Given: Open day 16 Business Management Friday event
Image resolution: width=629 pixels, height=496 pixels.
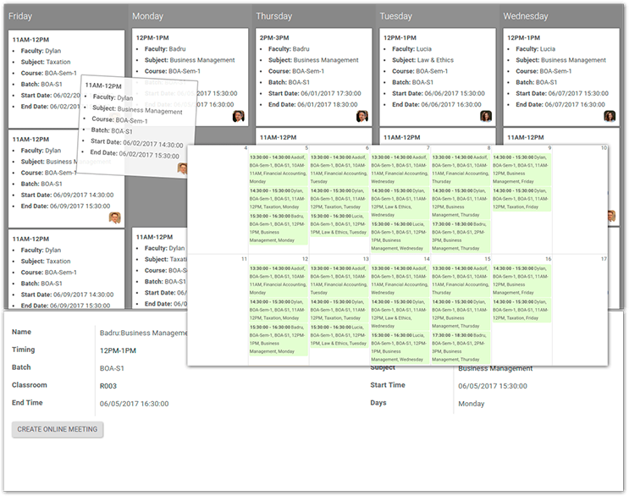Looking at the screenshot, I should (x=521, y=280).
